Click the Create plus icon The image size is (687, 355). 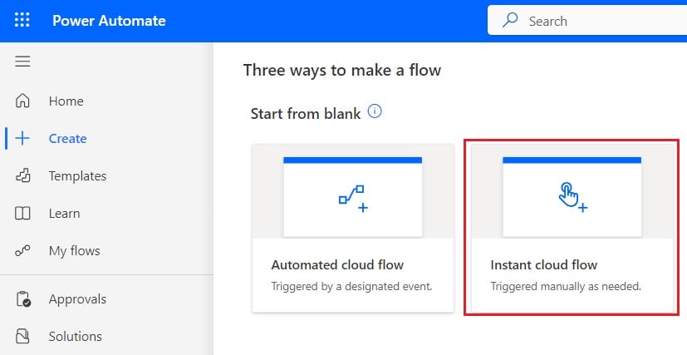coord(22,139)
